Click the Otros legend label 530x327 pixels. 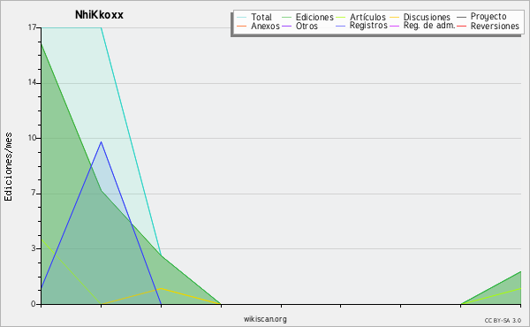coord(307,26)
